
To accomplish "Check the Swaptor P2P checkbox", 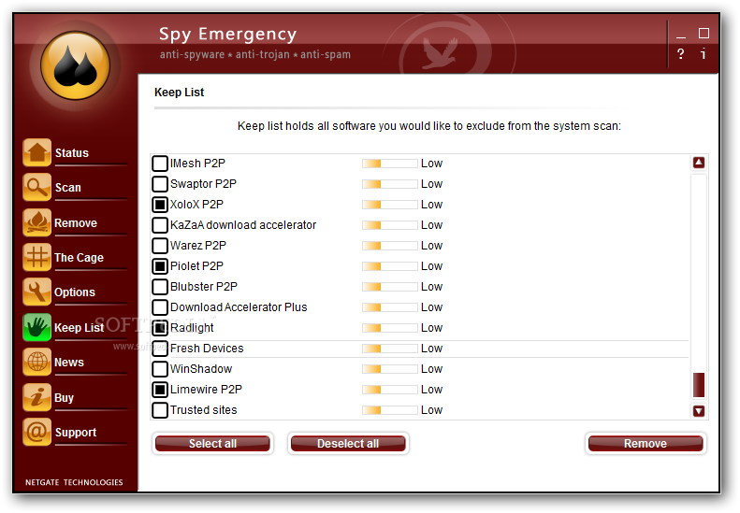I will [x=160, y=184].
